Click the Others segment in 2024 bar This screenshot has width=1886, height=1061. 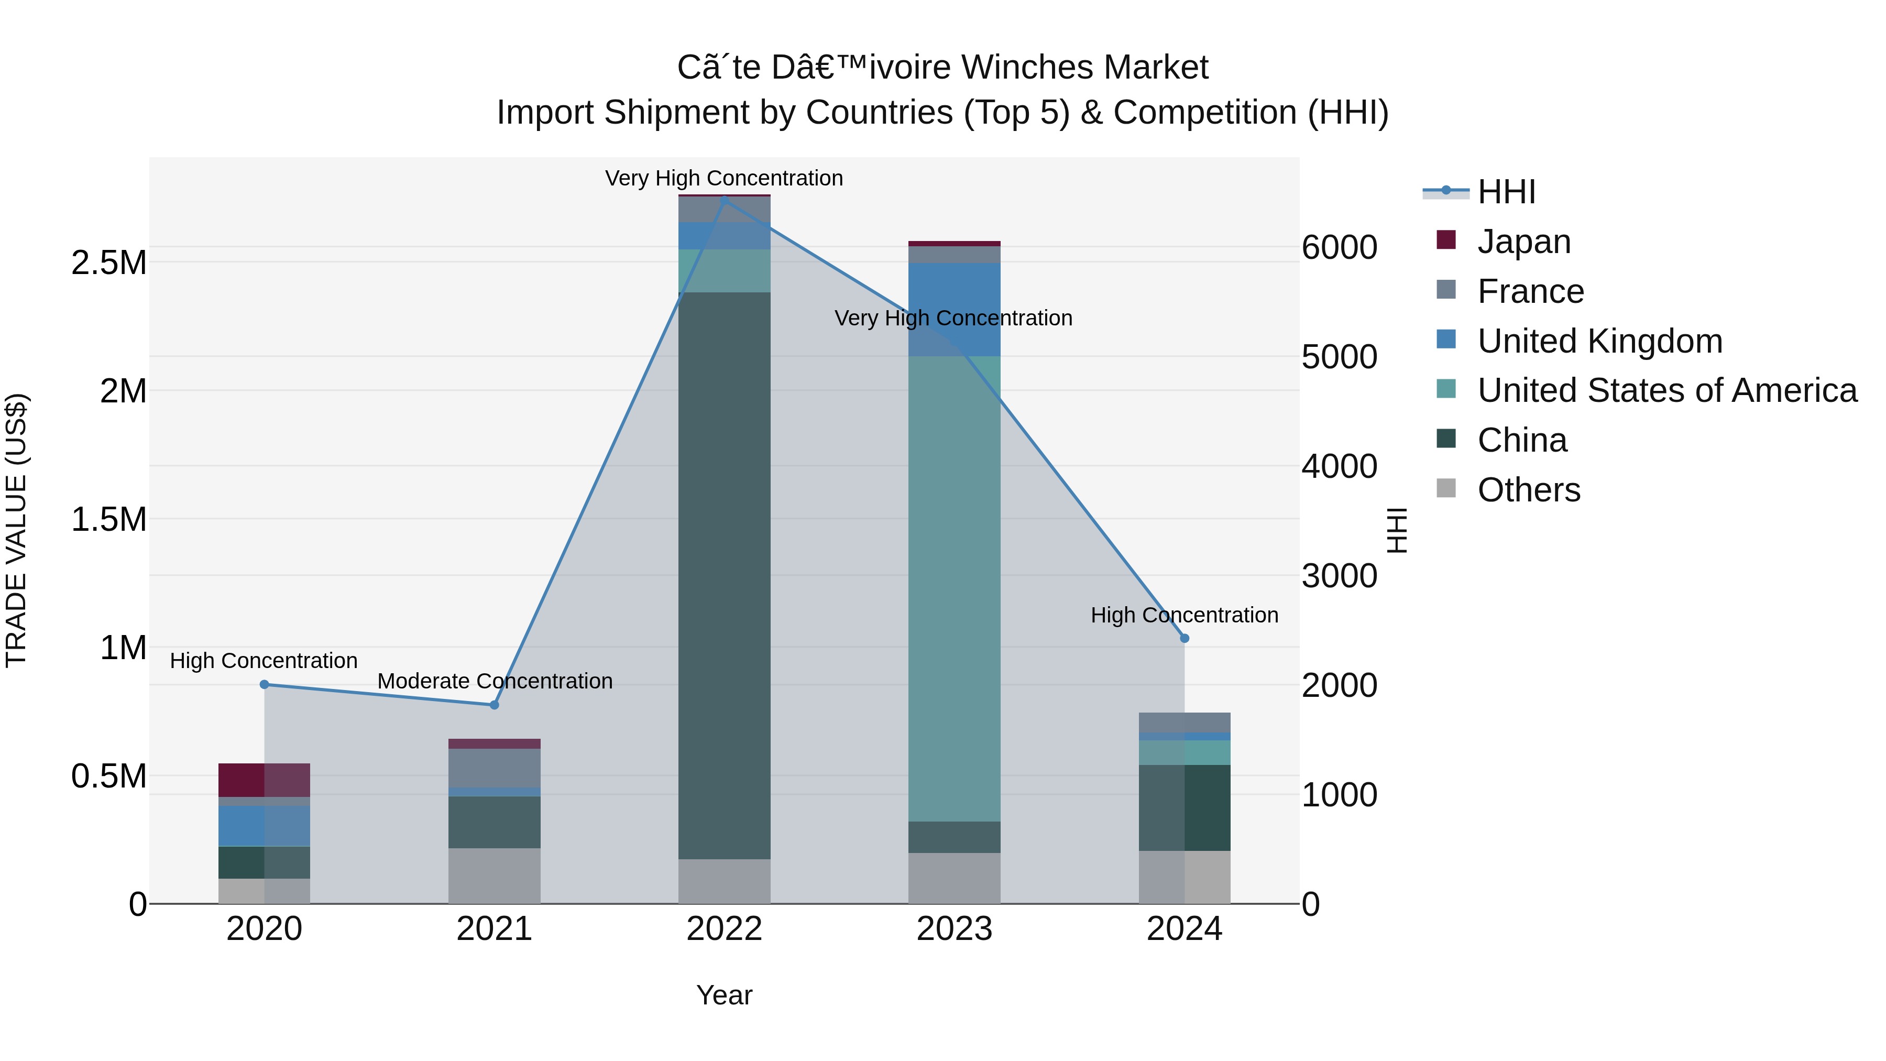(x=1185, y=877)
